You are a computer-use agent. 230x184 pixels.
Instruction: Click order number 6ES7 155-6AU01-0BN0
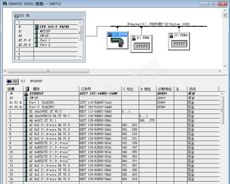[98, 93]
